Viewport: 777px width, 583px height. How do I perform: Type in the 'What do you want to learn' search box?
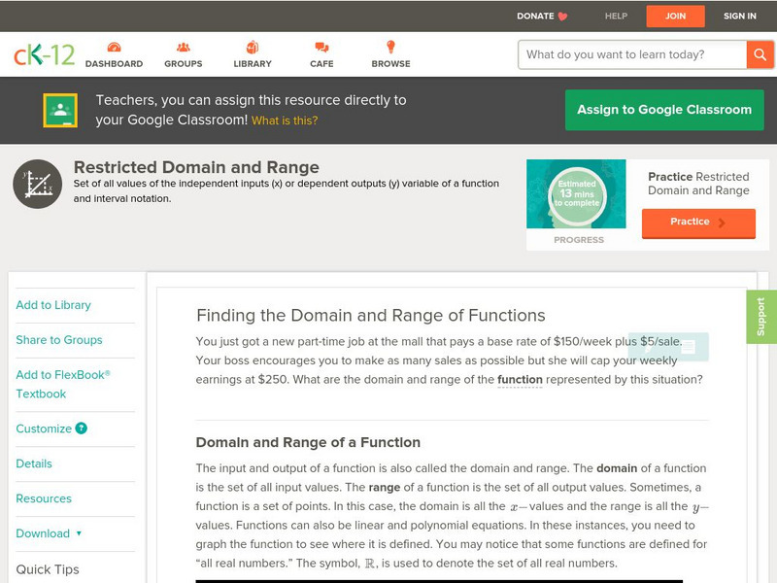coord(632,54)
